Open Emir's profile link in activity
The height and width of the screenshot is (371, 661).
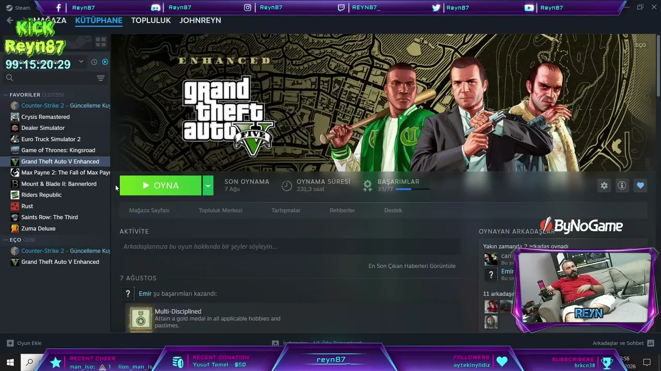(x=145, y=294)
